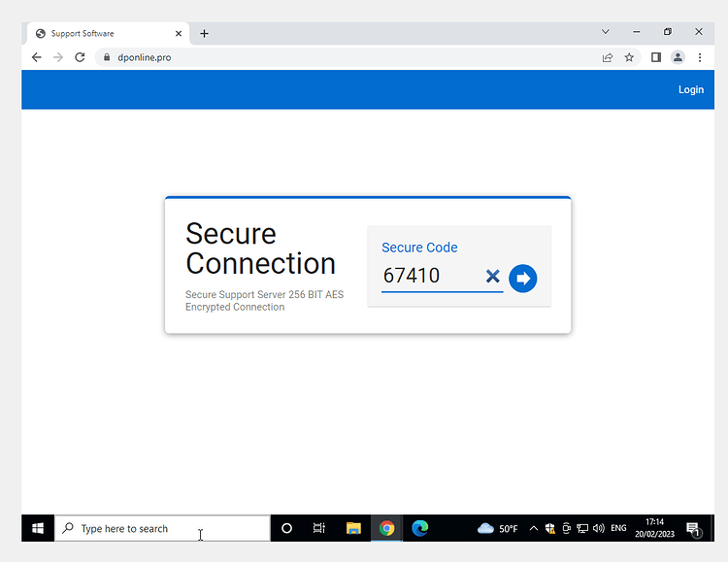Expand the tab search chevron

click(x=605, y=32)
